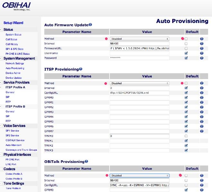Uncheck Default checkbox for ITSP ConfigURL
The height and width of the screenshot is (192, 212).
click(186, 93)
